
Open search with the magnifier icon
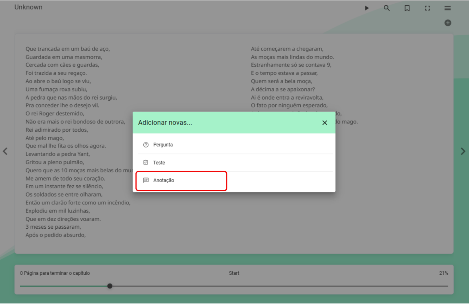click(387, 8)
